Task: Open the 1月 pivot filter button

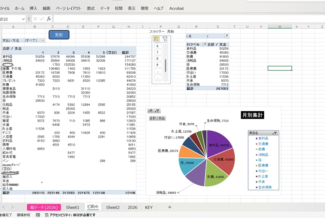Action: pyautogui.click(x=227, y=36)
